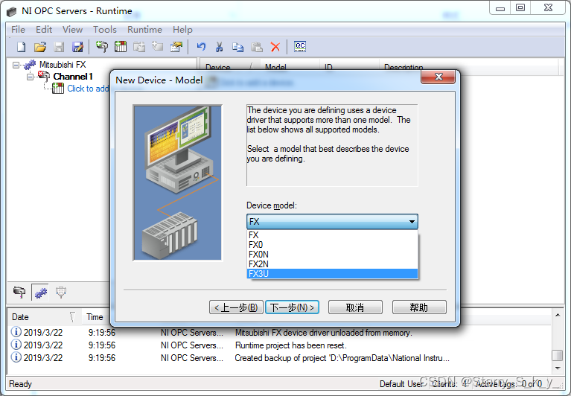Click the 帮助 help button
The width and height of the screenshot is (571, 396).
419,307
